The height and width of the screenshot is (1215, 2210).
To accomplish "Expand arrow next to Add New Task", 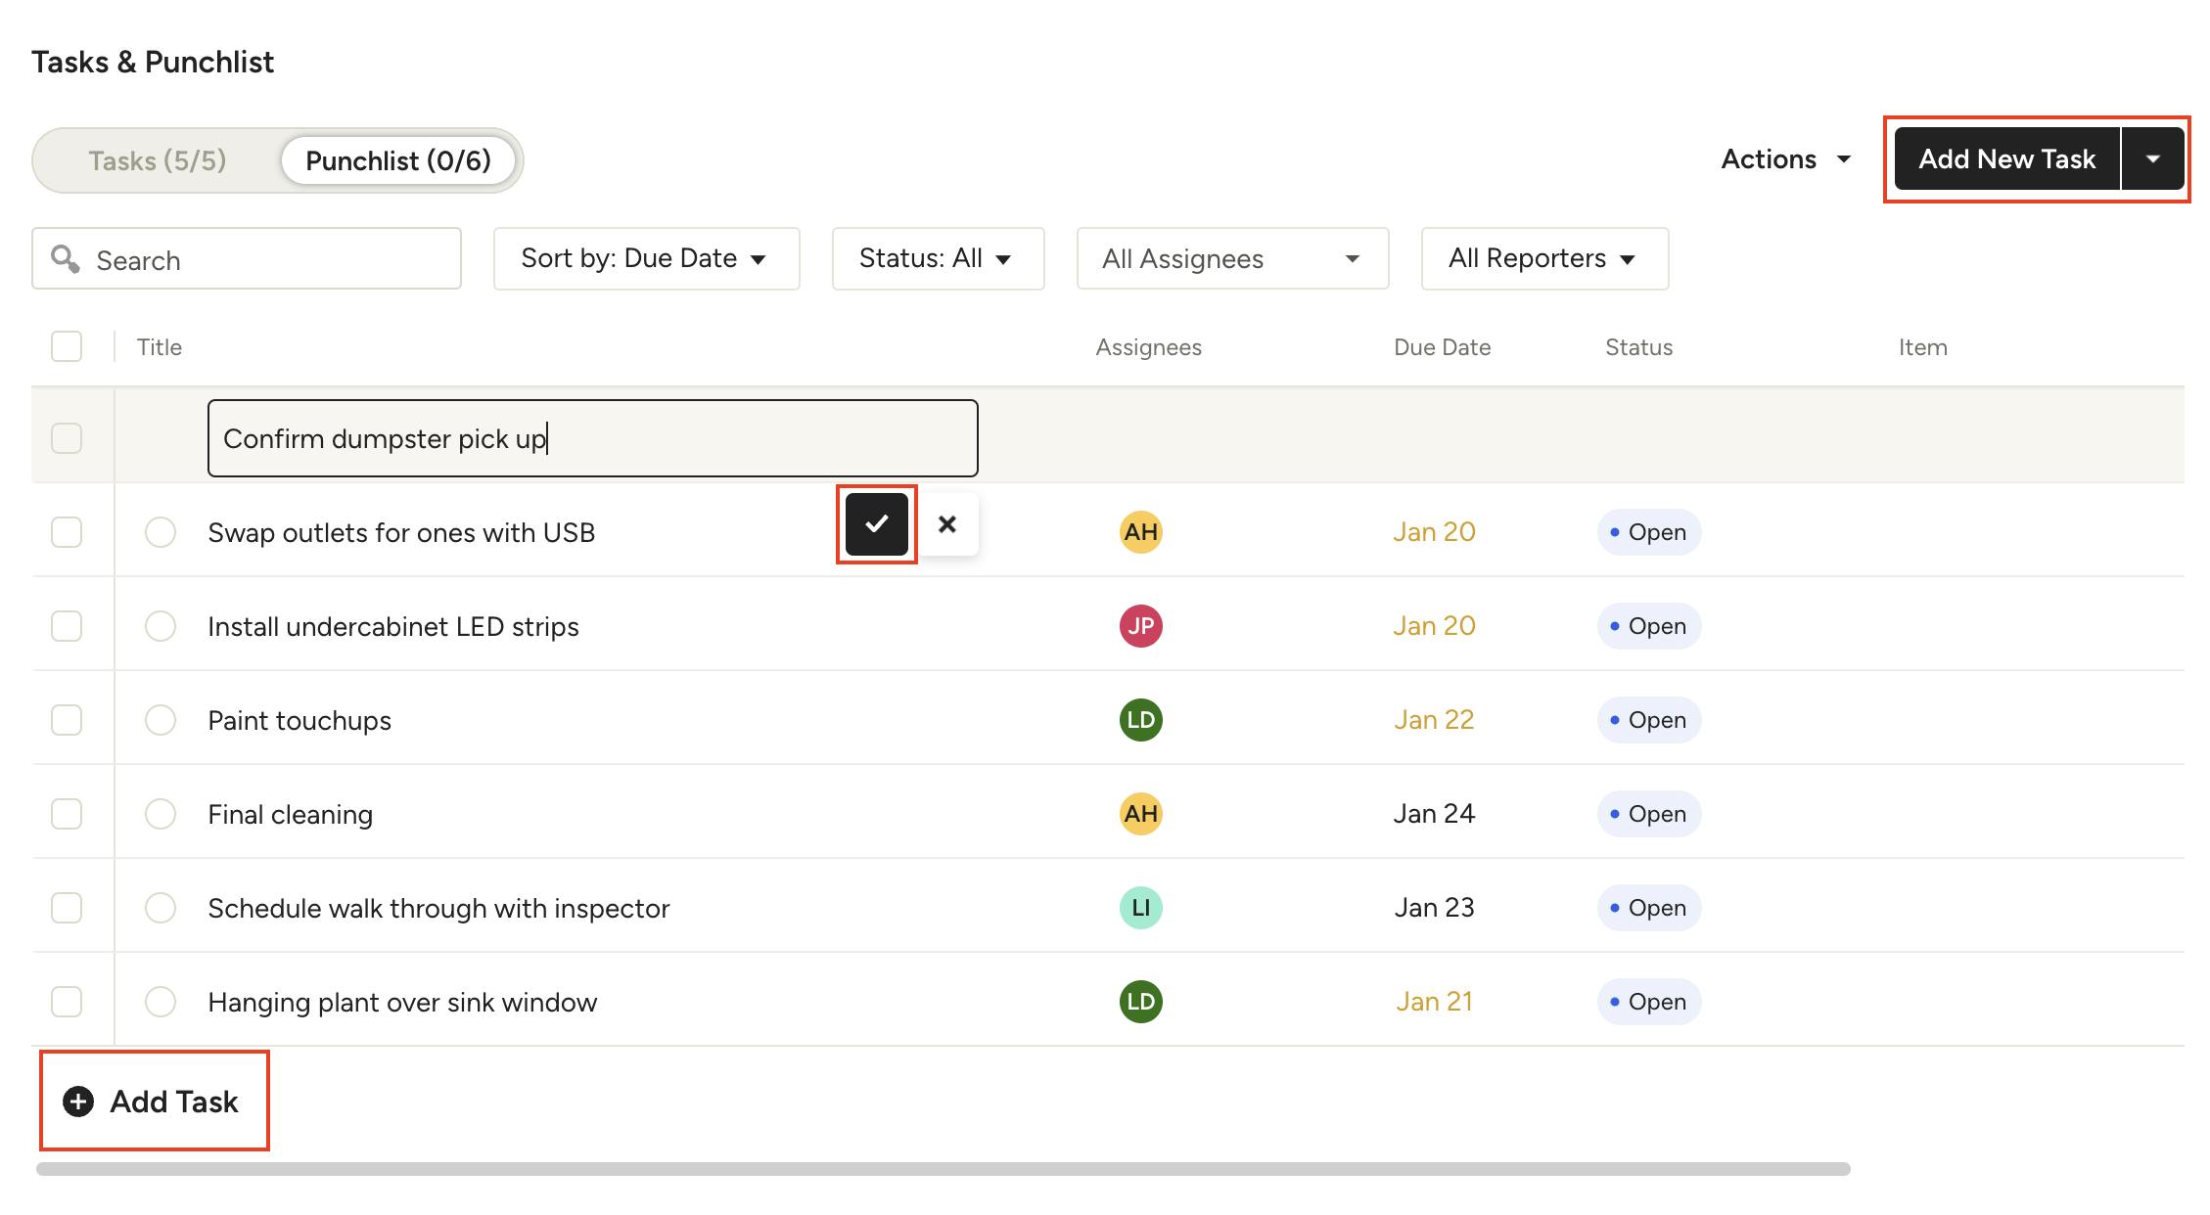I will point(2152,158).
